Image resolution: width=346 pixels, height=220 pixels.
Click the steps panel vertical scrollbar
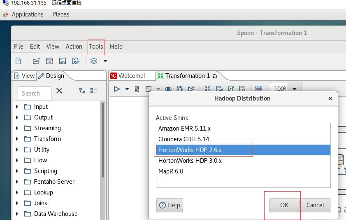(102, 140)
